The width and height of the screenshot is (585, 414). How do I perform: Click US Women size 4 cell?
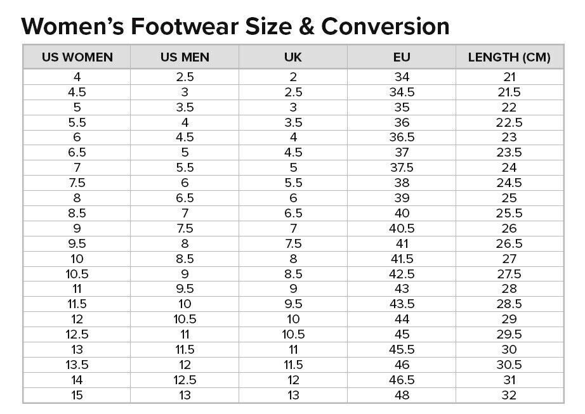[x=77, y=77]
